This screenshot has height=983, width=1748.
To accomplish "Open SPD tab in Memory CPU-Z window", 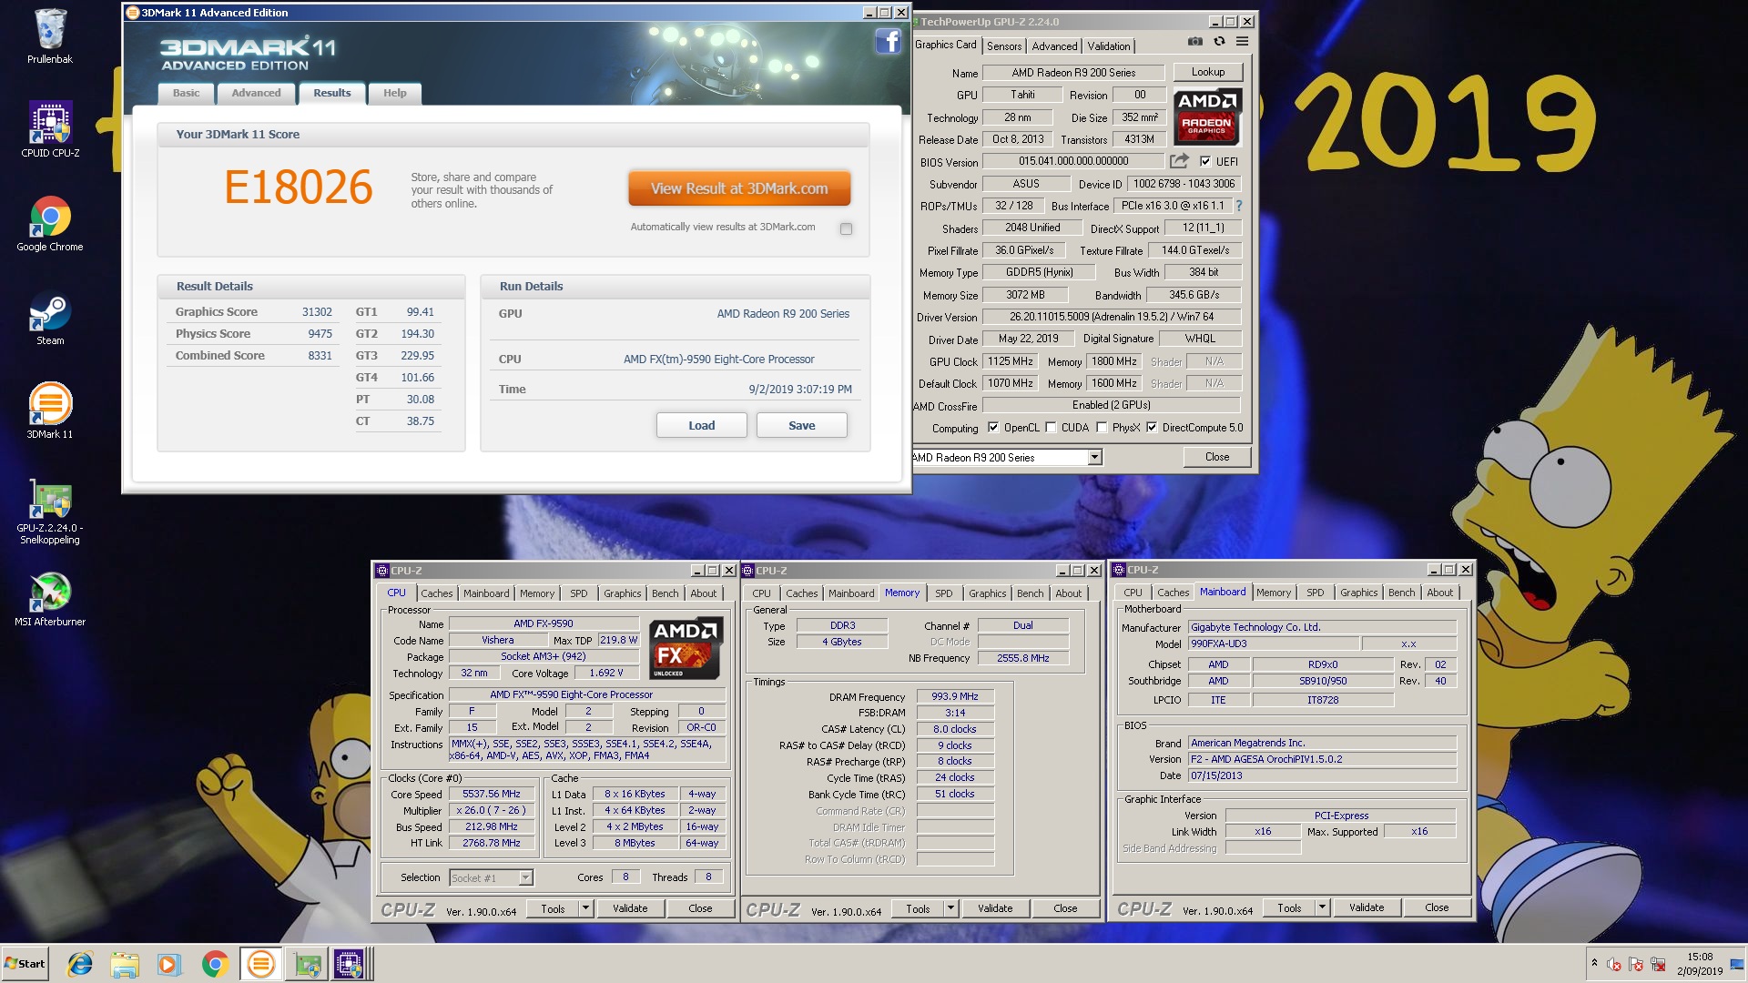I will coord(944,593).
